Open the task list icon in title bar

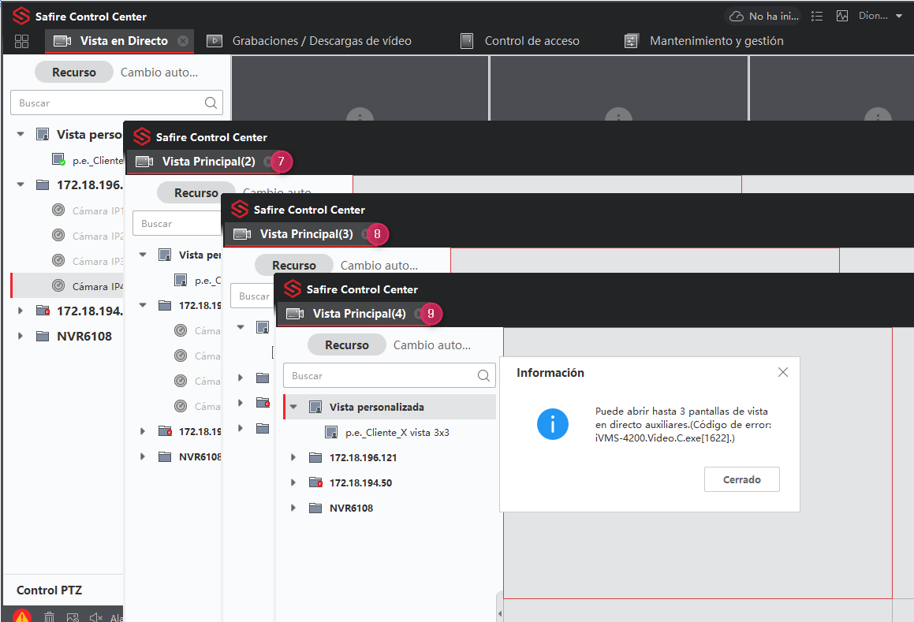point(817,16)
